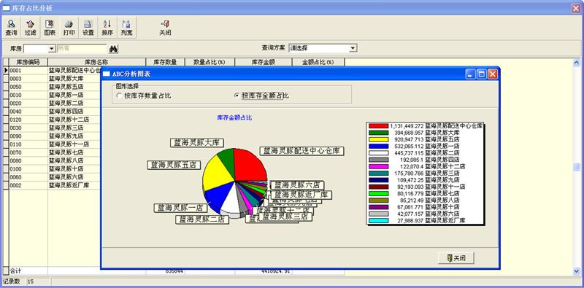
Task: Click the binoculars search icon beside 库房
Action: (x=113, y=48)
